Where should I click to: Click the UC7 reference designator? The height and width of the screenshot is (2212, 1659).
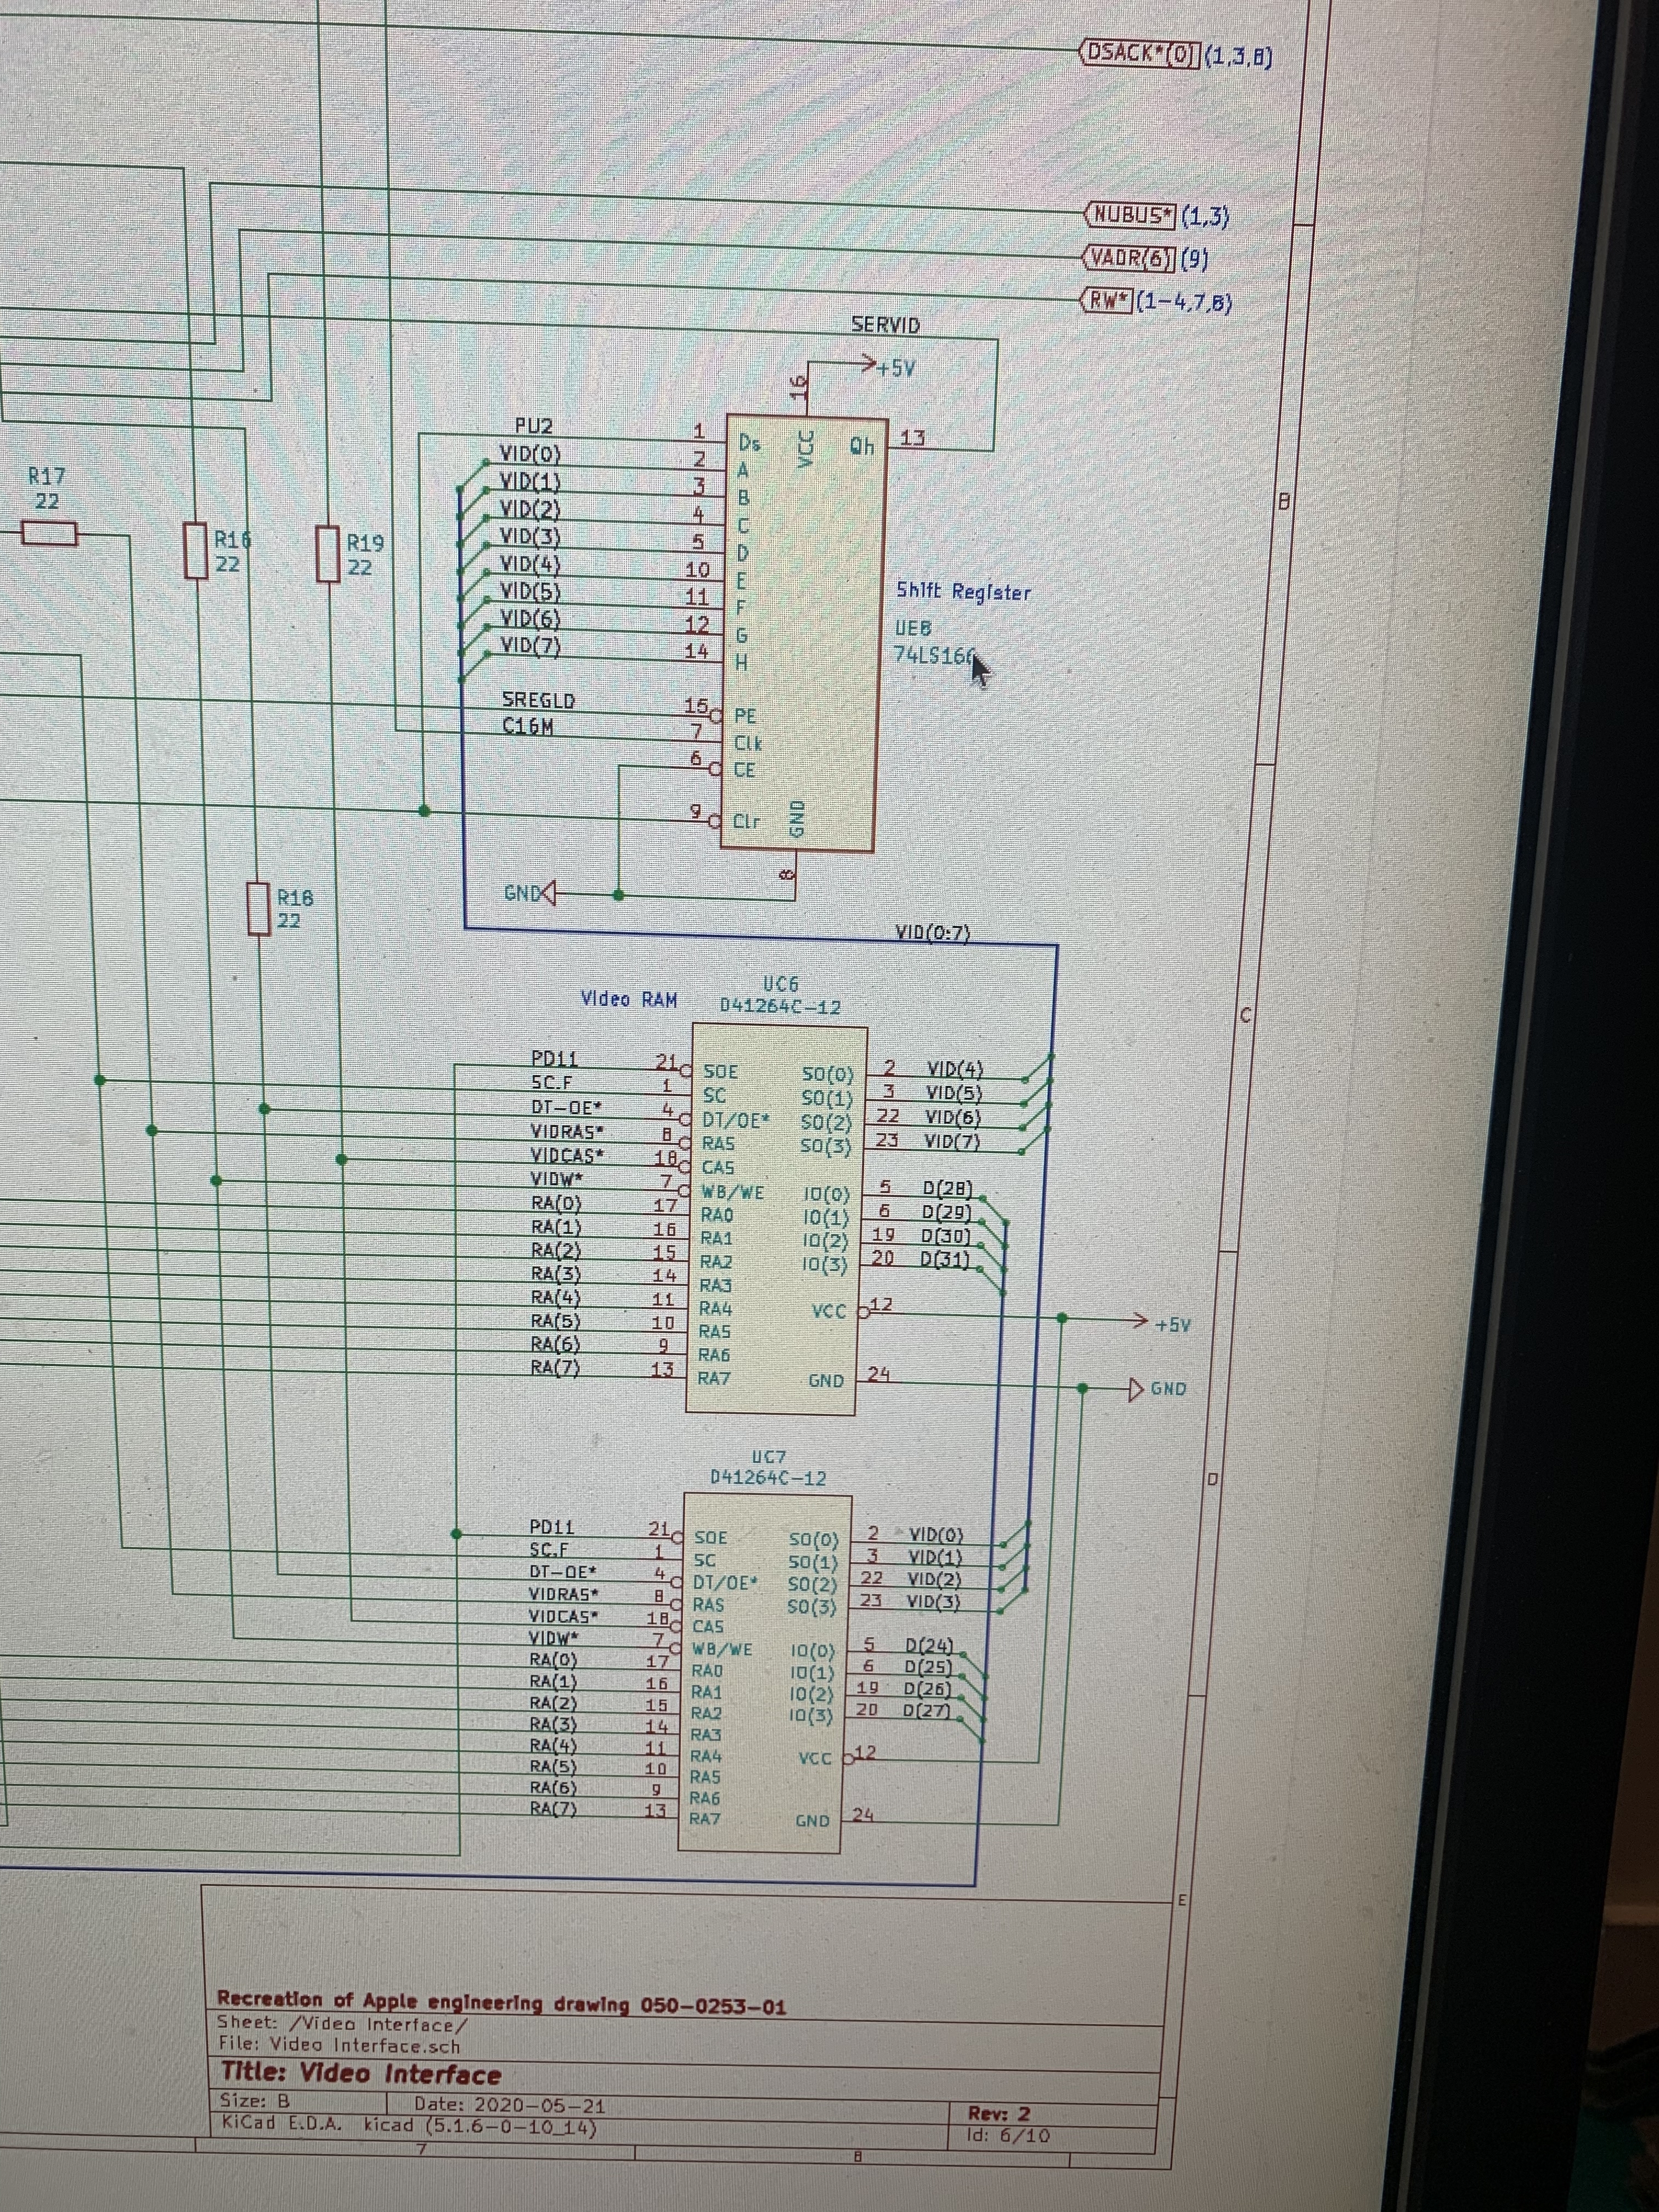point(768,1457)
